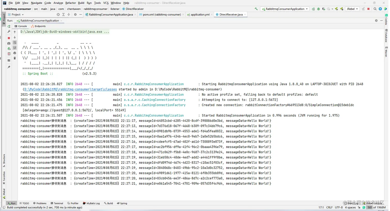Open the target\classes path link
Screen dimensions: 390x211
tap(70, 89)
